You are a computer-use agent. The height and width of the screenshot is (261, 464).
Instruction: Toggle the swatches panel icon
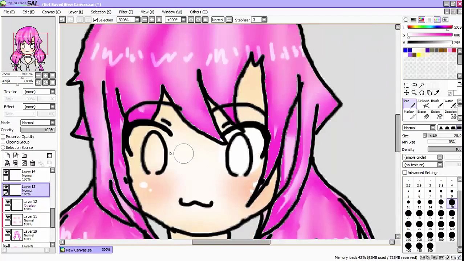[437, 20]
